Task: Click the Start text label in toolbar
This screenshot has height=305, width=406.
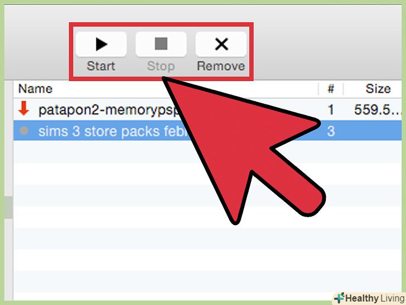Action: tap(101, 66)
